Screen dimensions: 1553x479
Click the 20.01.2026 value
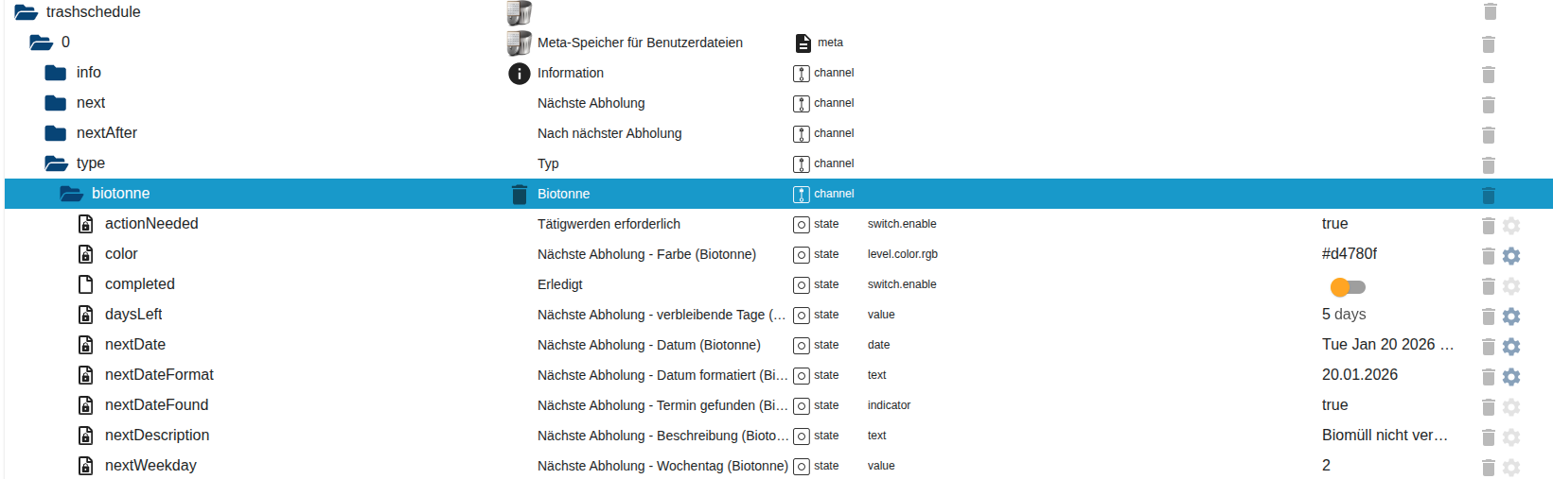[x=1359, y=375]
